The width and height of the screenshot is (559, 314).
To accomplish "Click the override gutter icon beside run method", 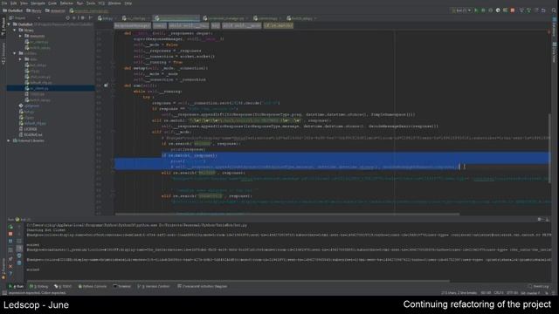I will [x=106, y=85].
